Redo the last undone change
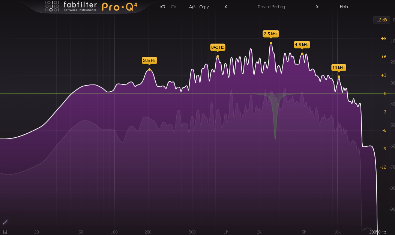 pos(173,7)
